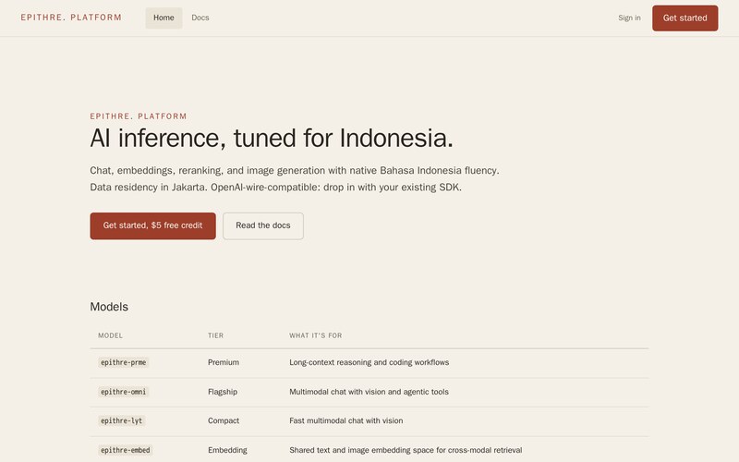Select the Home nav tab

[164, 18]
